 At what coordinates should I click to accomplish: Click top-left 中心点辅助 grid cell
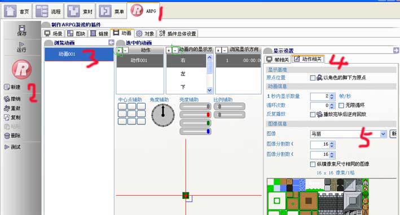click(122, 106)
